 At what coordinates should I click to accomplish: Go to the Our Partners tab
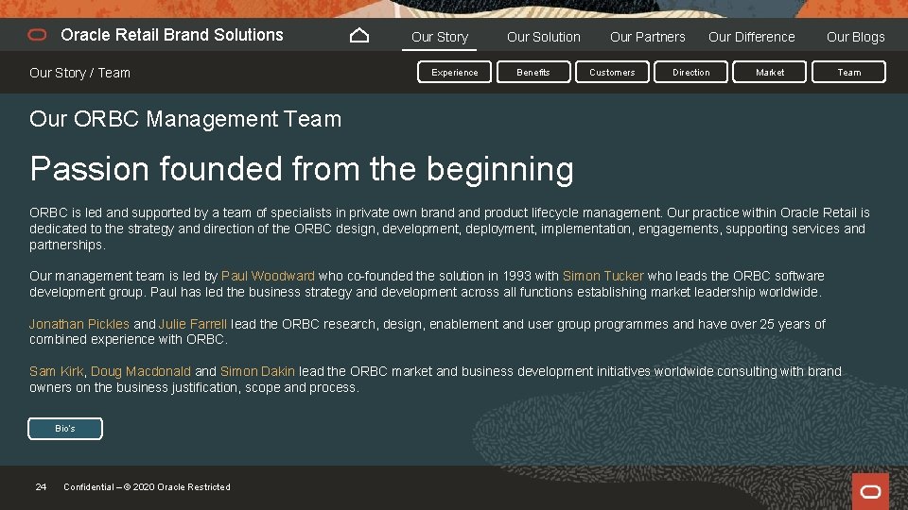tap(647, 37)
